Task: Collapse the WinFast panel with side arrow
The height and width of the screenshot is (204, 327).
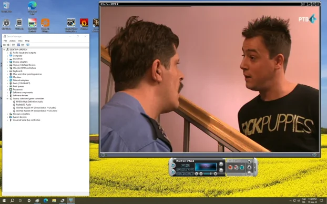Action: coord(255,167)
